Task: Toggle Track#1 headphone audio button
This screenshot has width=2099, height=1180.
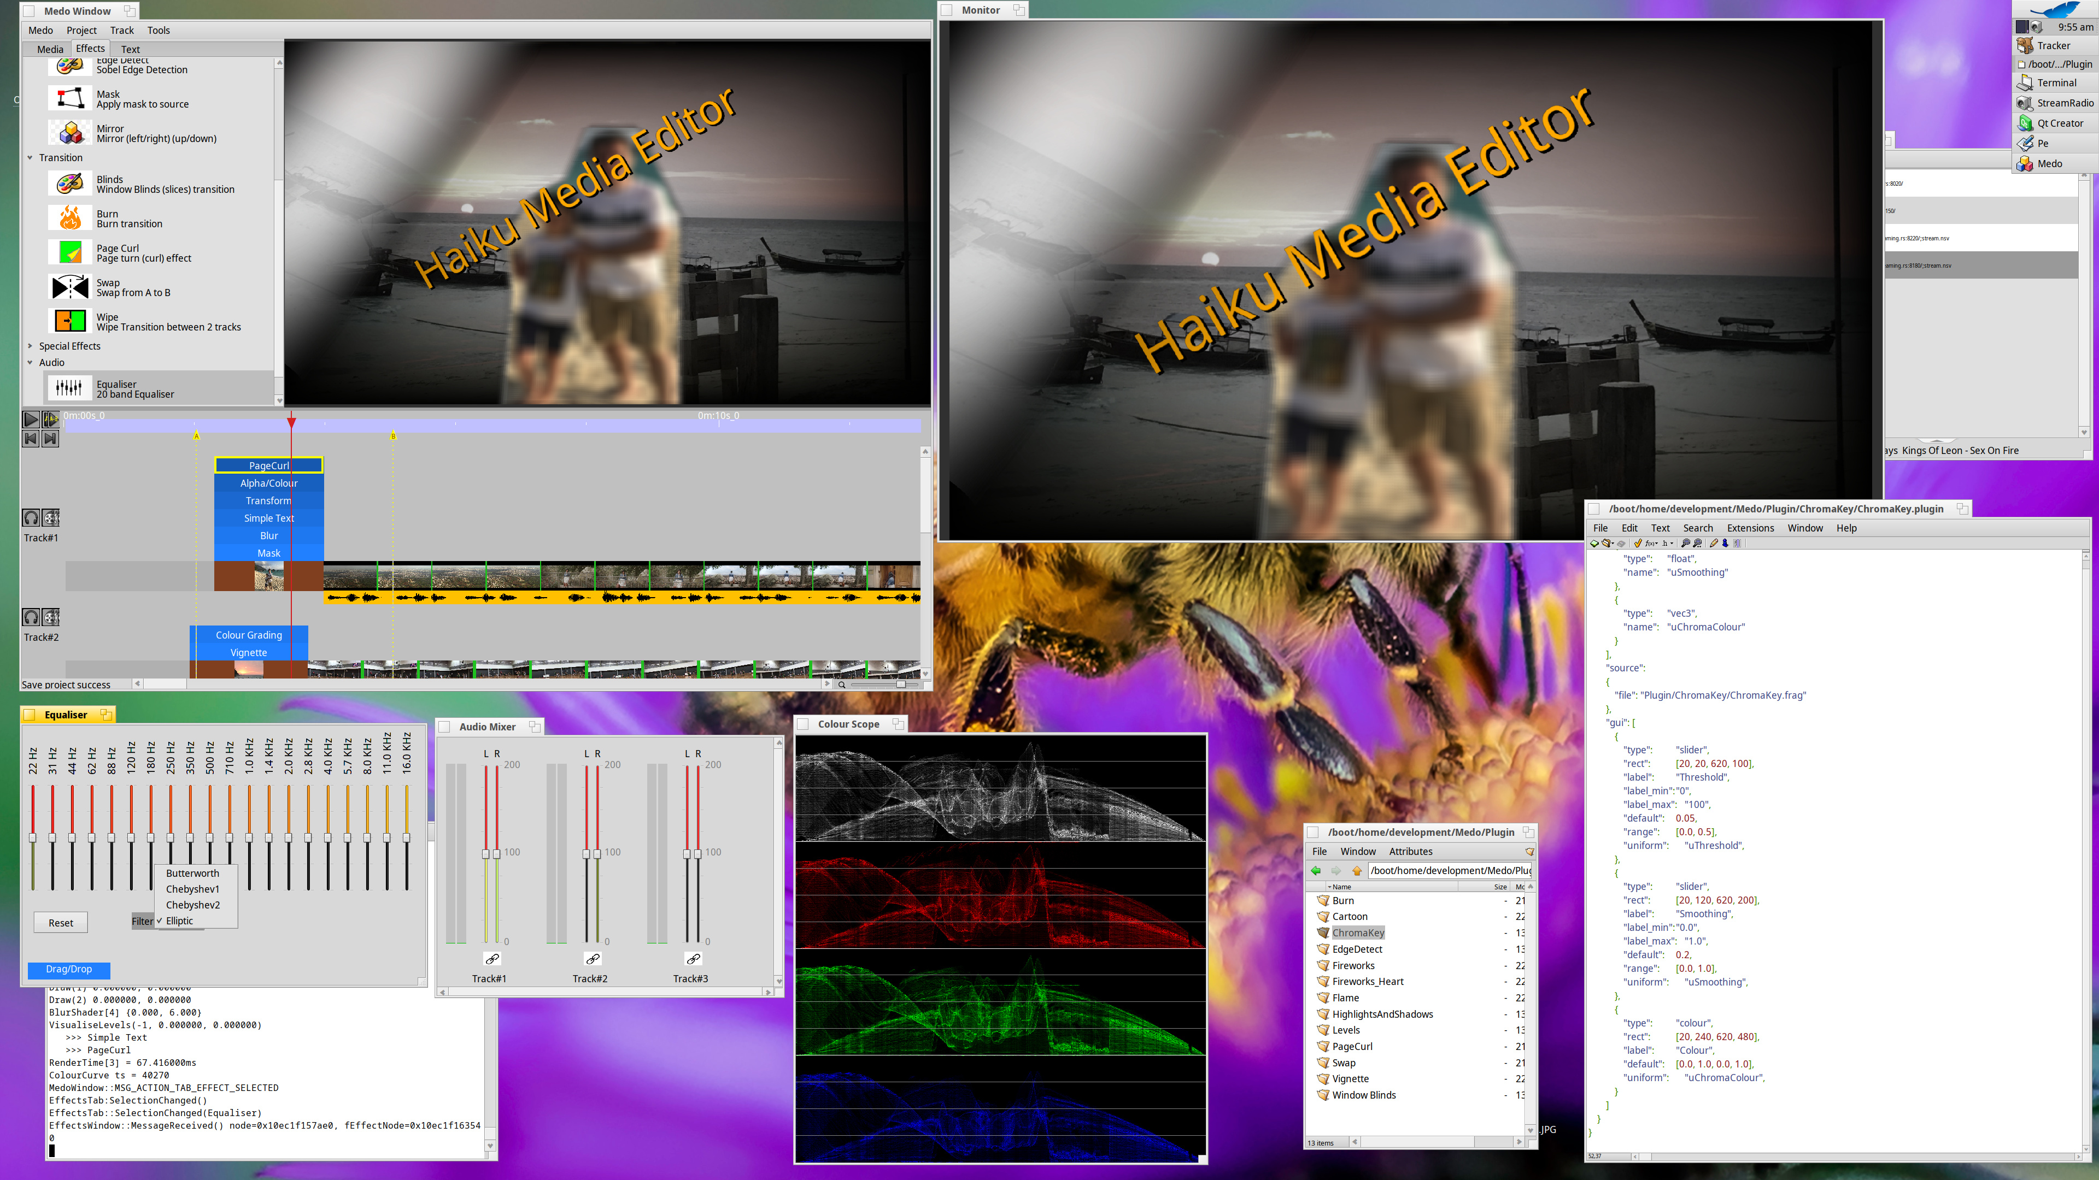Action: 31,518
